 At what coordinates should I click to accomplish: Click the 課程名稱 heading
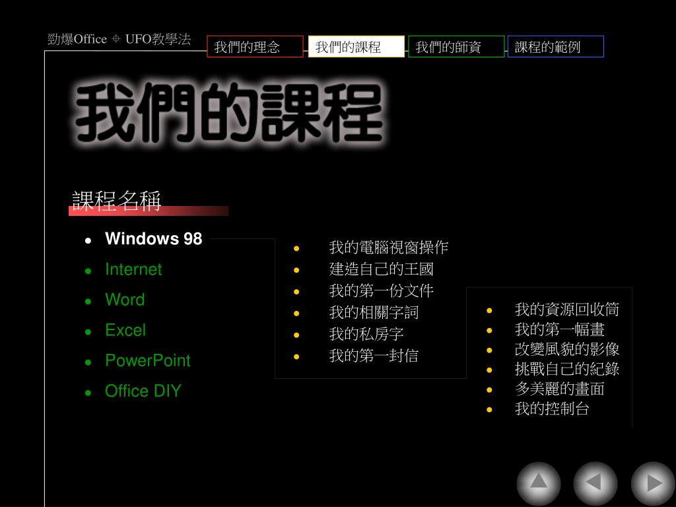[x=116, y=201]
